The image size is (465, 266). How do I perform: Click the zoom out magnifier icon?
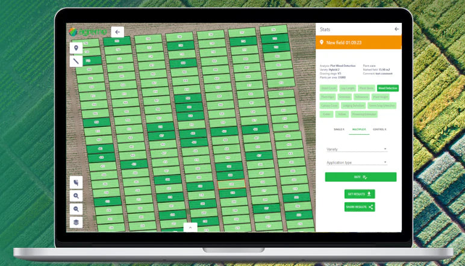click(x=76, y=209)
